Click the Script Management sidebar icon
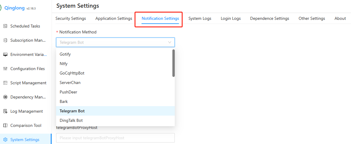351x144 pixels. 5,83
